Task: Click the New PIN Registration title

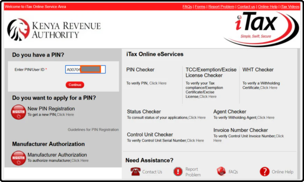Action: click(51, 109)
